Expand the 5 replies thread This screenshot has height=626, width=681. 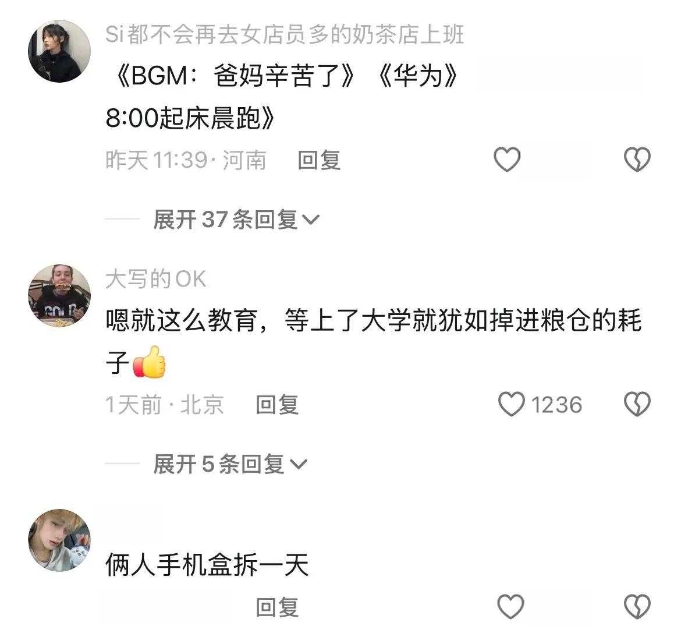coord(230,464)
